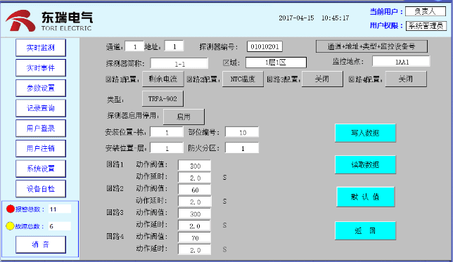Image resolution: width=453 pixels, height=262 pixels.
Task: Click the 安装位置-层 input field
Action: [x=167, y=148]
